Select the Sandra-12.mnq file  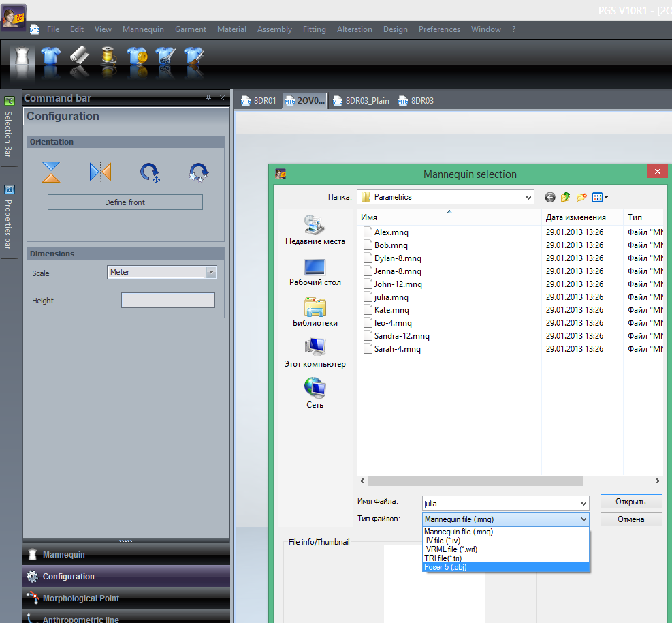pos(402,336)
